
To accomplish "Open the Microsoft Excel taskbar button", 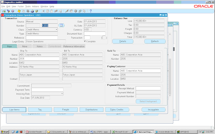I will pyautogui.click(x=122, y=132).
